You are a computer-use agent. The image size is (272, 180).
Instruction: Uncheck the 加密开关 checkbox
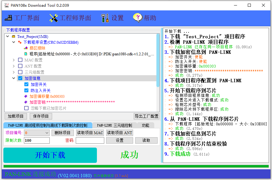(x=26, y=84)
